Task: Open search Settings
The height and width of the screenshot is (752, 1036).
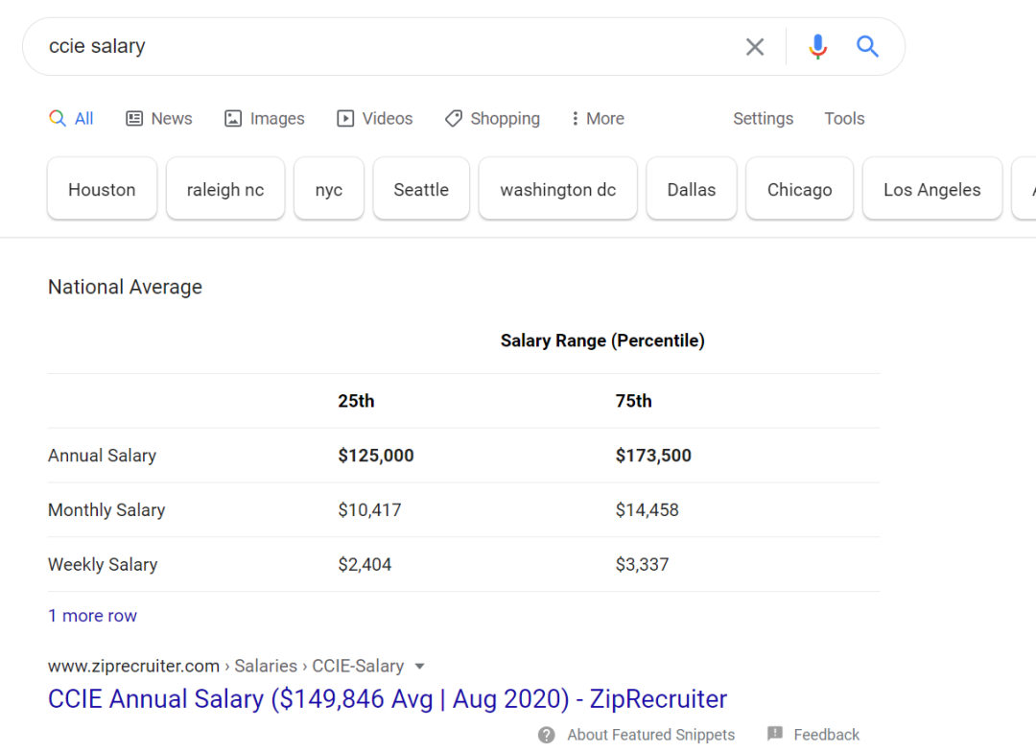Action: [763, 119]
